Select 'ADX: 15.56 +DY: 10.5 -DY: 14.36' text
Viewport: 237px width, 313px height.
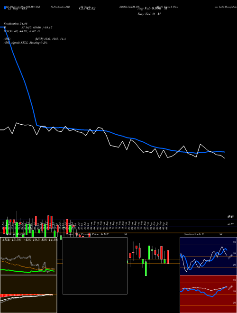29,240
